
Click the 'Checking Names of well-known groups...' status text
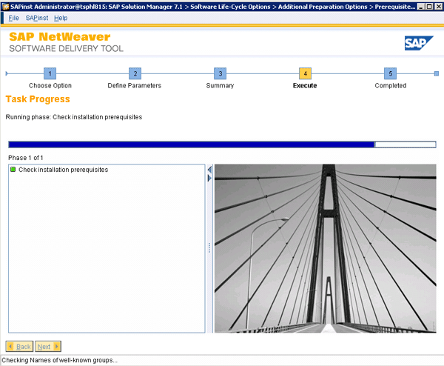click(59, 360)
